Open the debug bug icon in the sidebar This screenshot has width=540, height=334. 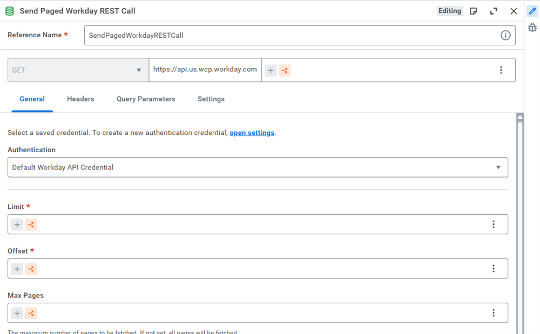pos(532,27)
